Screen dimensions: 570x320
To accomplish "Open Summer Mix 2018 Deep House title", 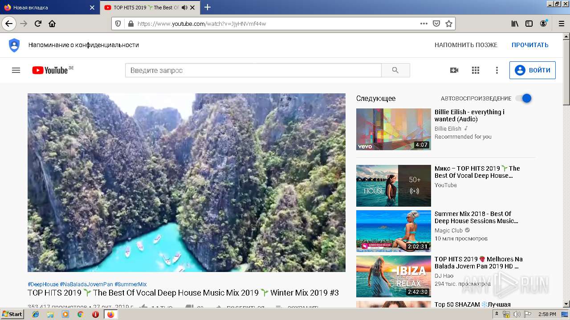I will [x=476, y=217].
